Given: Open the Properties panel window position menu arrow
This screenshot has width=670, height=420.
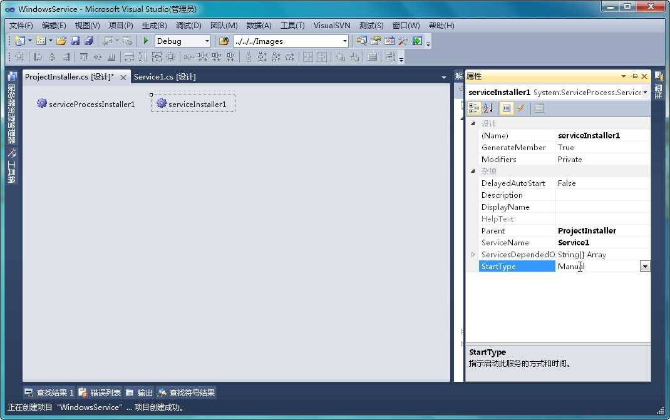Looking at the screenshot, I should 624,76.
